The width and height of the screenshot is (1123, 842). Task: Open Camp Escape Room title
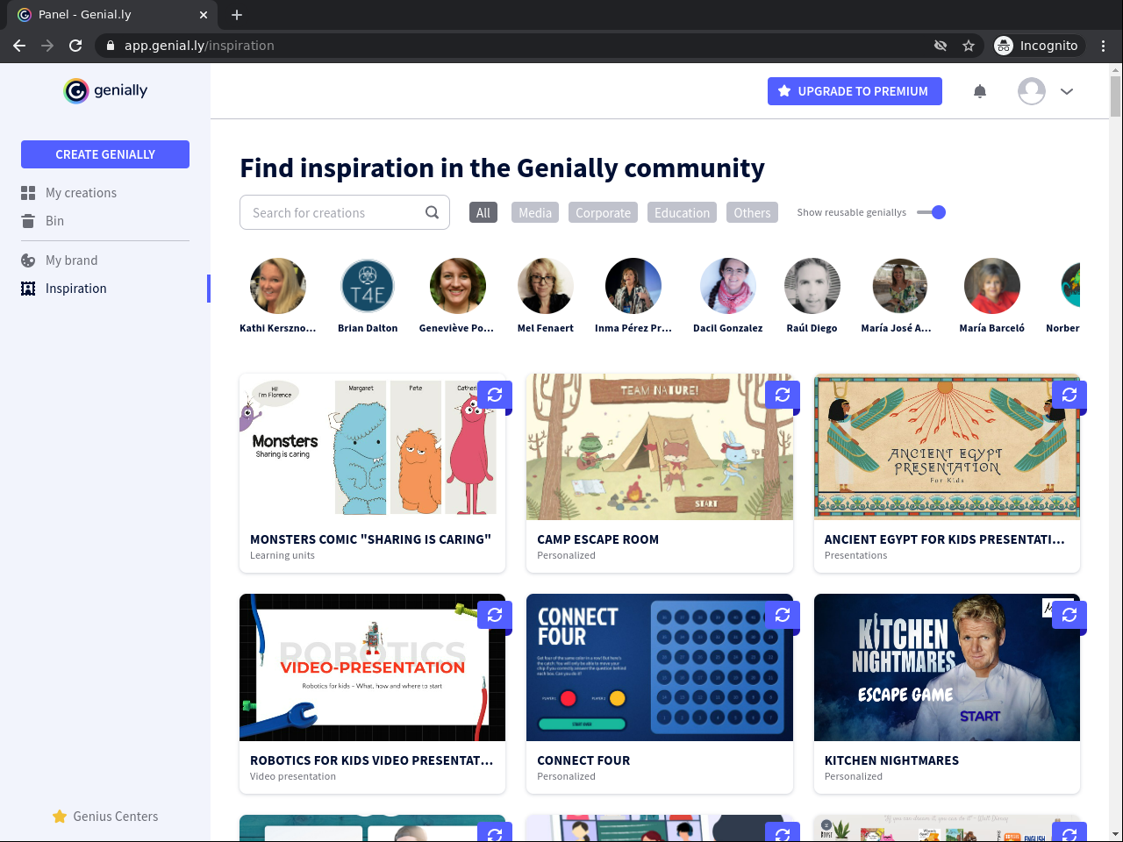coord(597,539)
